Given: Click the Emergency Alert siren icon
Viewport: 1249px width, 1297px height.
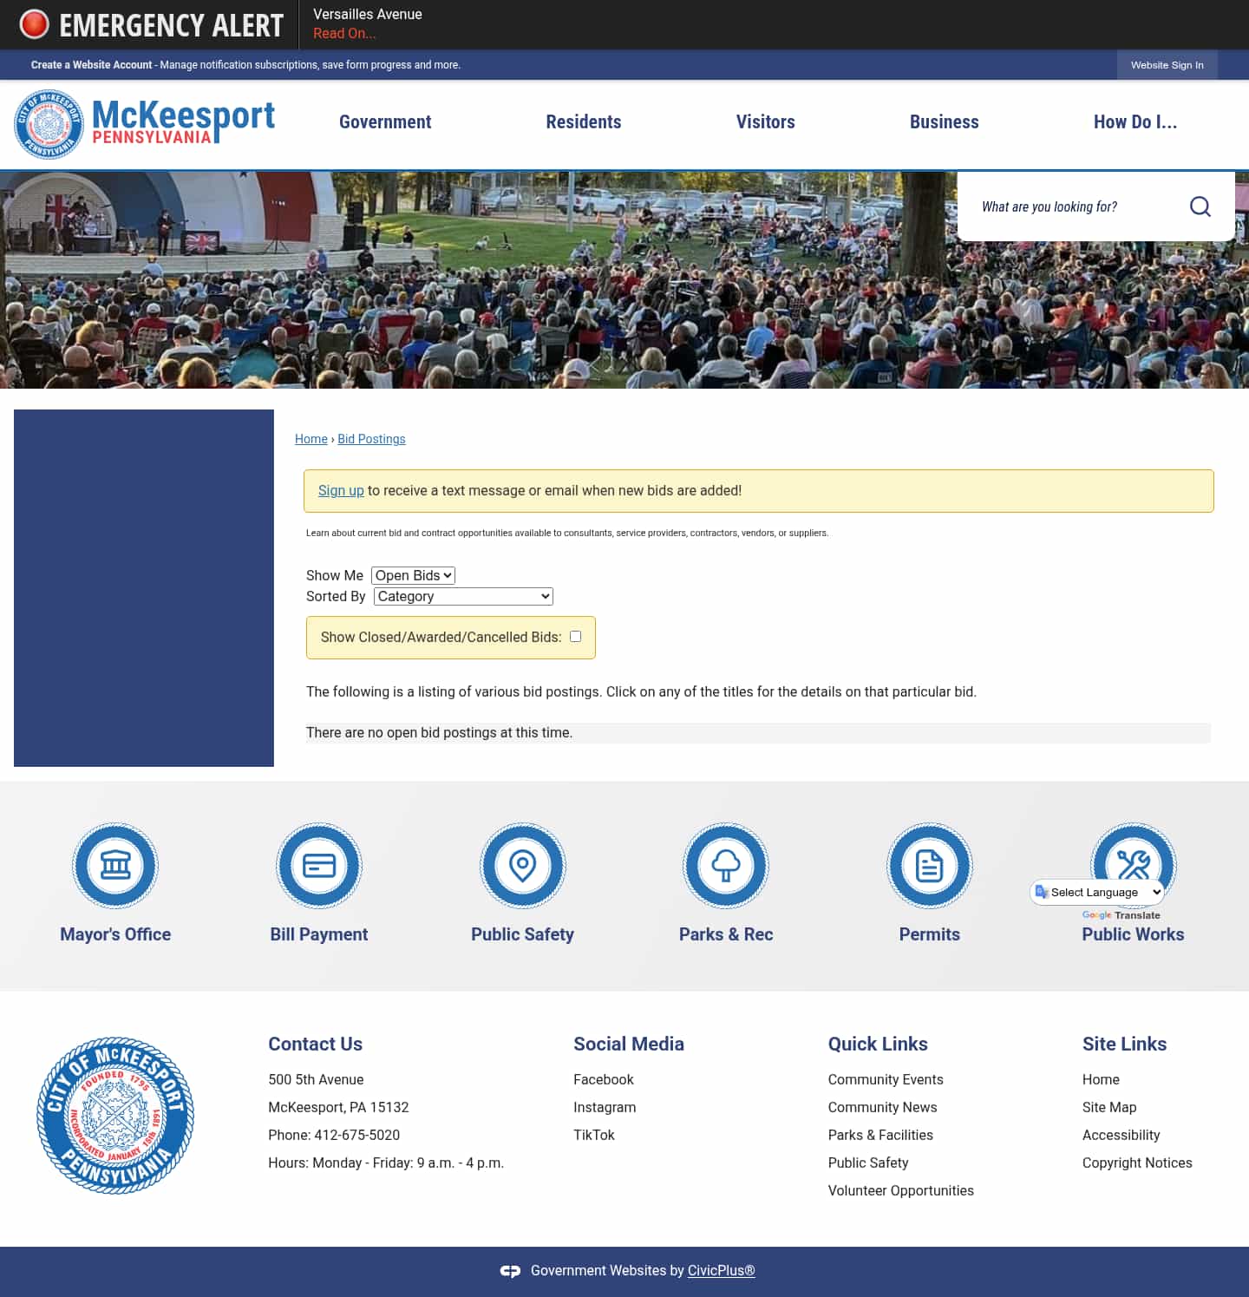Looking at the screenshot, I should point(35,24).
